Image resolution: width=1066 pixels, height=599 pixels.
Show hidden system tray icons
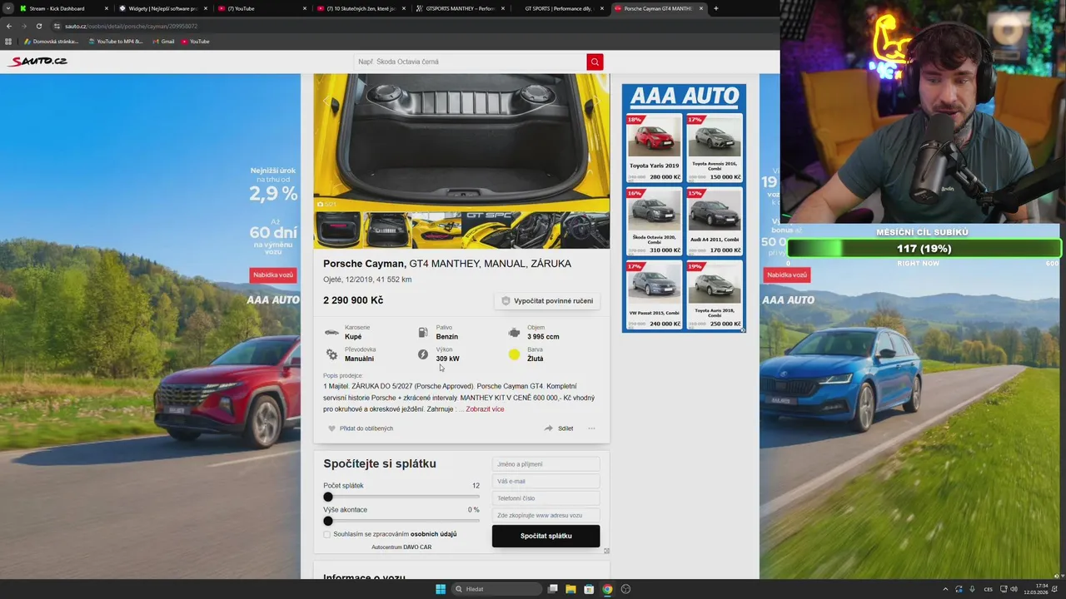point(945,589)
